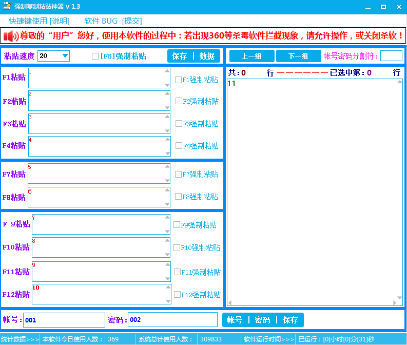This screenshot has height=345, width=407.
Task: Toggle the F1强制粘贴 checkbox
Action: click(178, 80)
